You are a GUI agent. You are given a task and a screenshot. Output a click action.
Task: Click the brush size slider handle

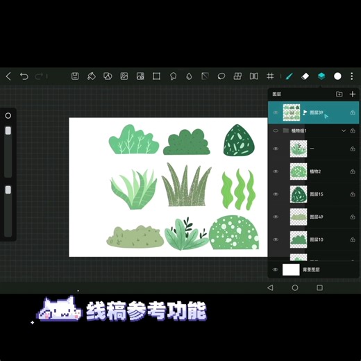point(8,131)
